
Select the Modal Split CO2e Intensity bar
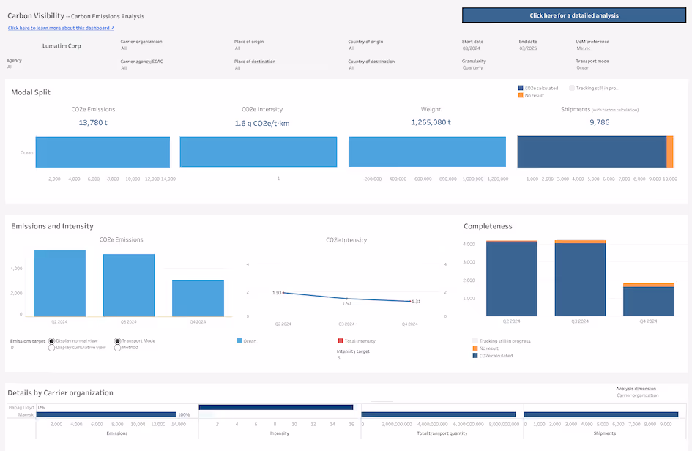[x=258, y=152]
